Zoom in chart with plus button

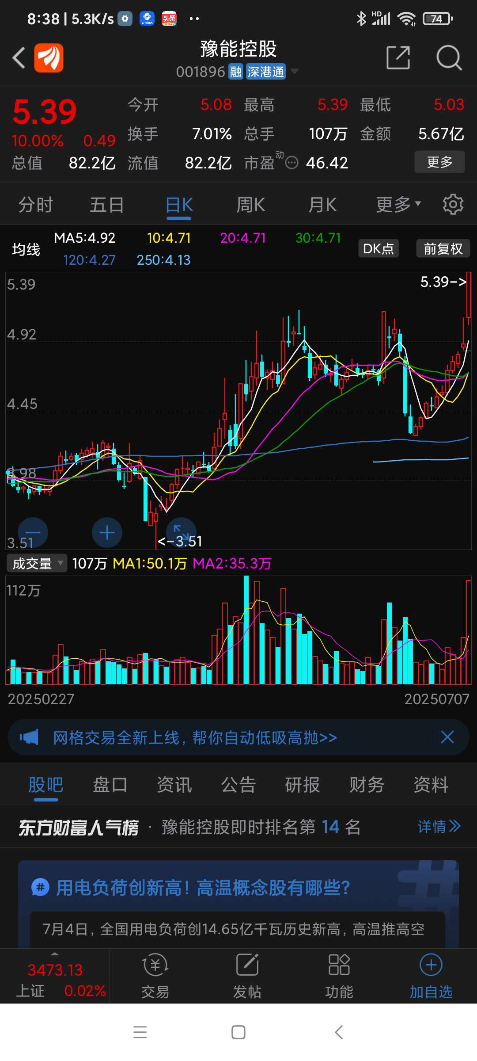point(107,532)
